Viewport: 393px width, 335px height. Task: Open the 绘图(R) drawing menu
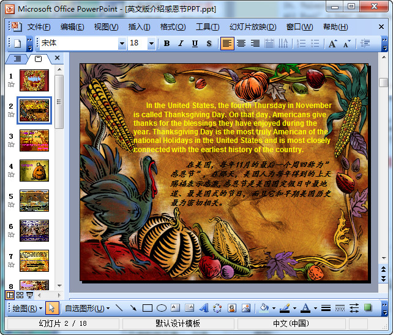[x=27, y=308]
